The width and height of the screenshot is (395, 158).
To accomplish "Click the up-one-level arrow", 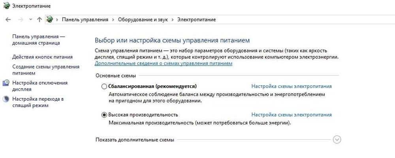I will coord(39,20).
